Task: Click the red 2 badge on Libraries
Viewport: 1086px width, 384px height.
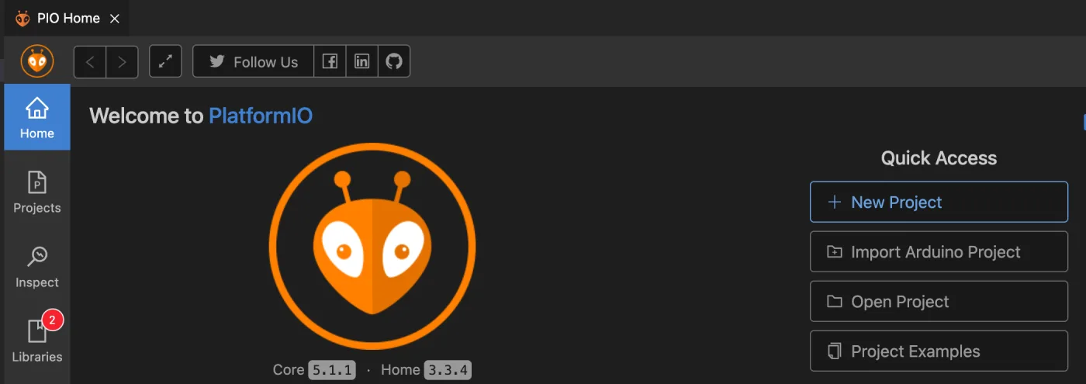Action: coord(53,320)
